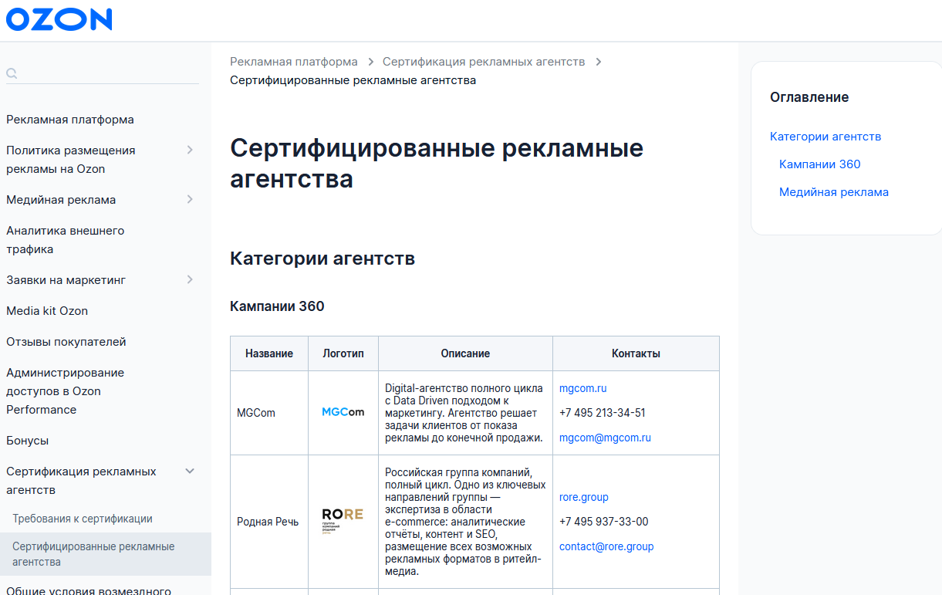Image resolution: width=942 pixels, height=595 pixels.
Task: Open Политика размещения рекламы на Ozon item
Action: [x=71, y=160]
